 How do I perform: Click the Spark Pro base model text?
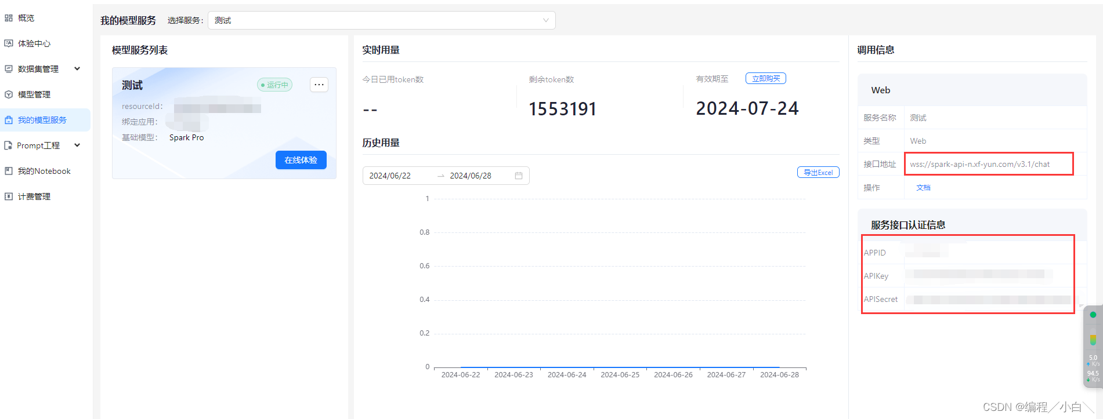(x=187, y=137)
